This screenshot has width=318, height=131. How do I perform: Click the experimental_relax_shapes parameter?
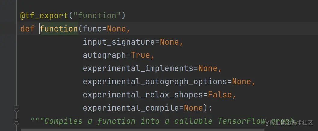coord(143,95)
